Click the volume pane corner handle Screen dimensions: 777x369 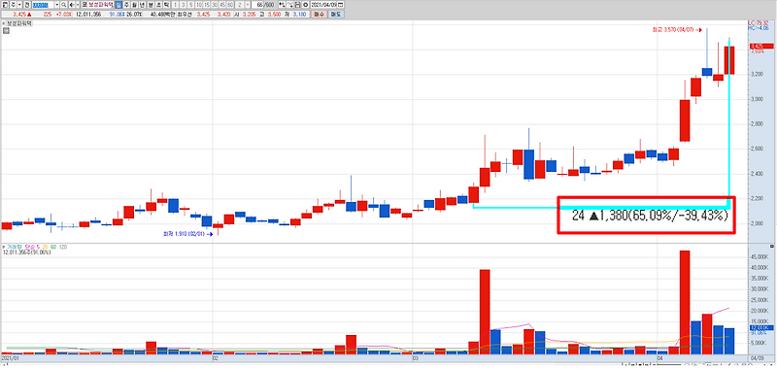click(x=773, y=247)
